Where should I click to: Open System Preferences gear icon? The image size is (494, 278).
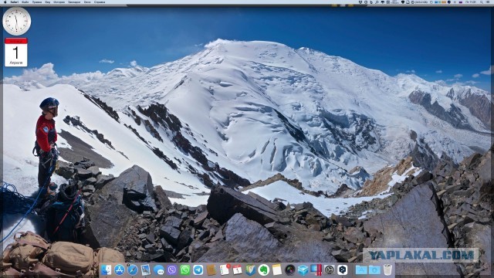pos(330,270)
